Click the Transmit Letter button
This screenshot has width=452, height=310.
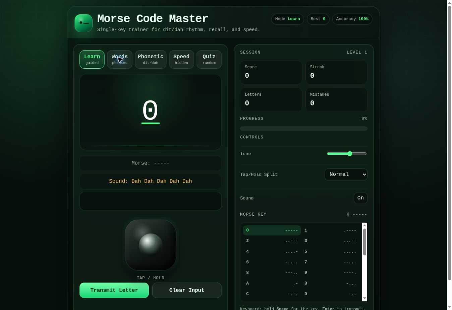114,290
